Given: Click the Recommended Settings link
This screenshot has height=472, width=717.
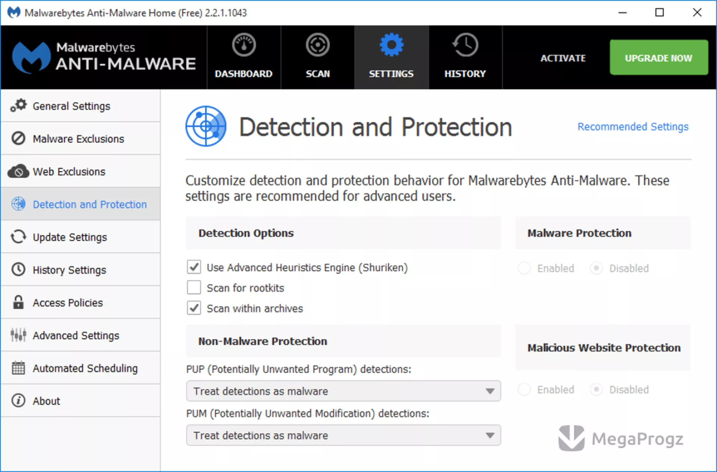Looking at the screenshot, I should (x=633, y=127).
